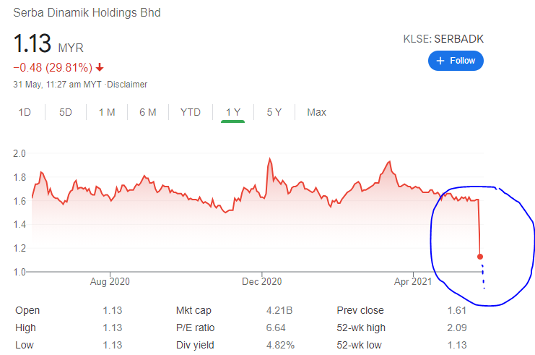This screenshot has height=355, width=535.
Task: Click the Dec 2020 axis label
Action: (x=261, y=281)
